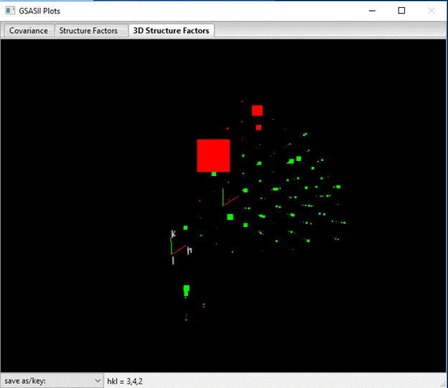This screenshot has width=448, height=388.
Task: Click the GSASII Plots window icon
Action: click(x=10, y=11)
